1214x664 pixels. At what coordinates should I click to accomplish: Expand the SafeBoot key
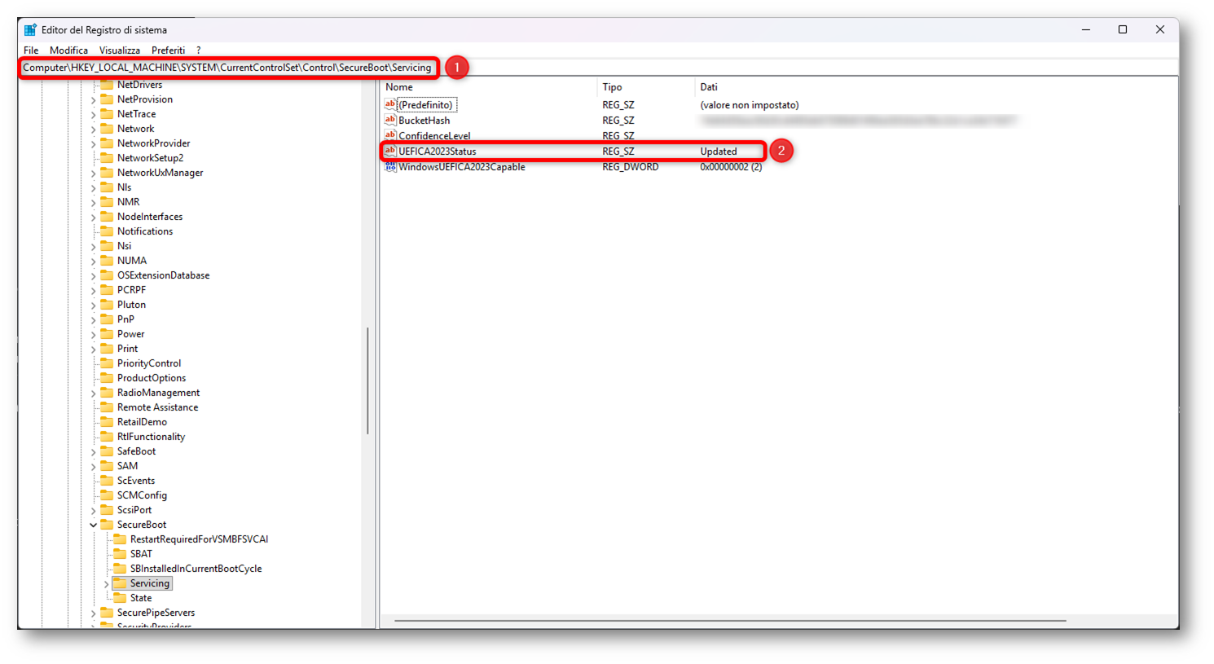(x=94, y=452)
